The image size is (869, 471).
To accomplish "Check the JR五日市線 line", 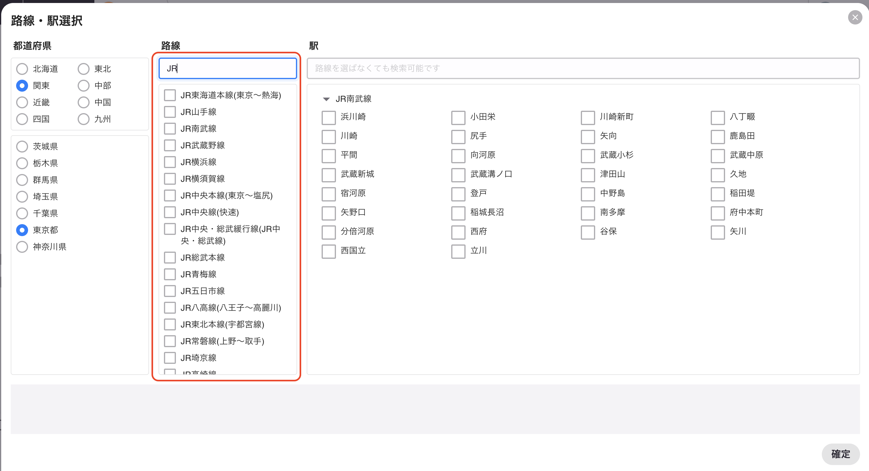I will [170, 291].
